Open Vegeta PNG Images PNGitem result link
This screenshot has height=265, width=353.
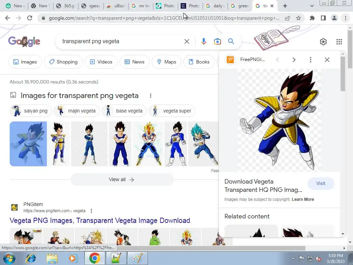point(100,220)
